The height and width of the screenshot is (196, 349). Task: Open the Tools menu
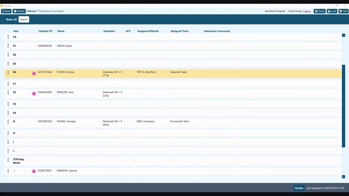[319, 11]
